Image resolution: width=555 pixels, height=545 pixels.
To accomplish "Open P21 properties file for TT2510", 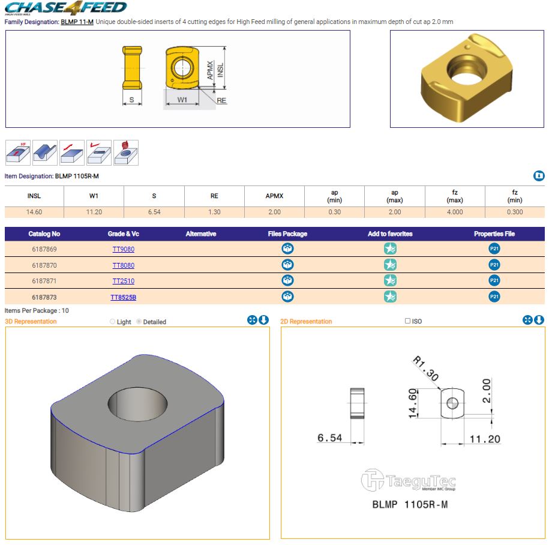I will [494, 280].
